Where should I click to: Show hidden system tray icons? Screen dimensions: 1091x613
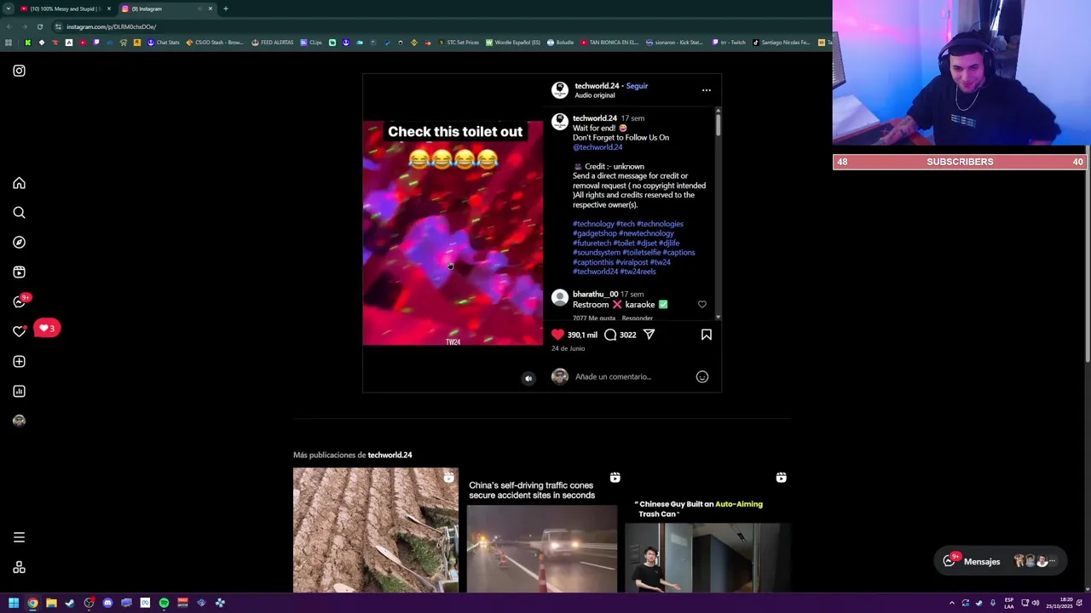pos(952,603)
